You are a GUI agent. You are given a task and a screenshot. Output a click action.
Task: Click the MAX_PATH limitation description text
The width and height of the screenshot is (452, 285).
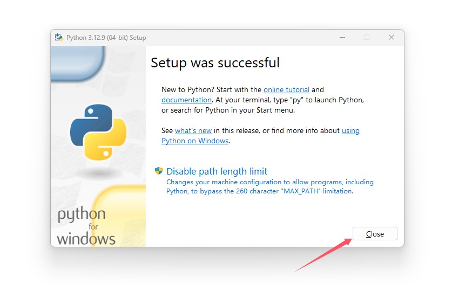pos(270,186)
